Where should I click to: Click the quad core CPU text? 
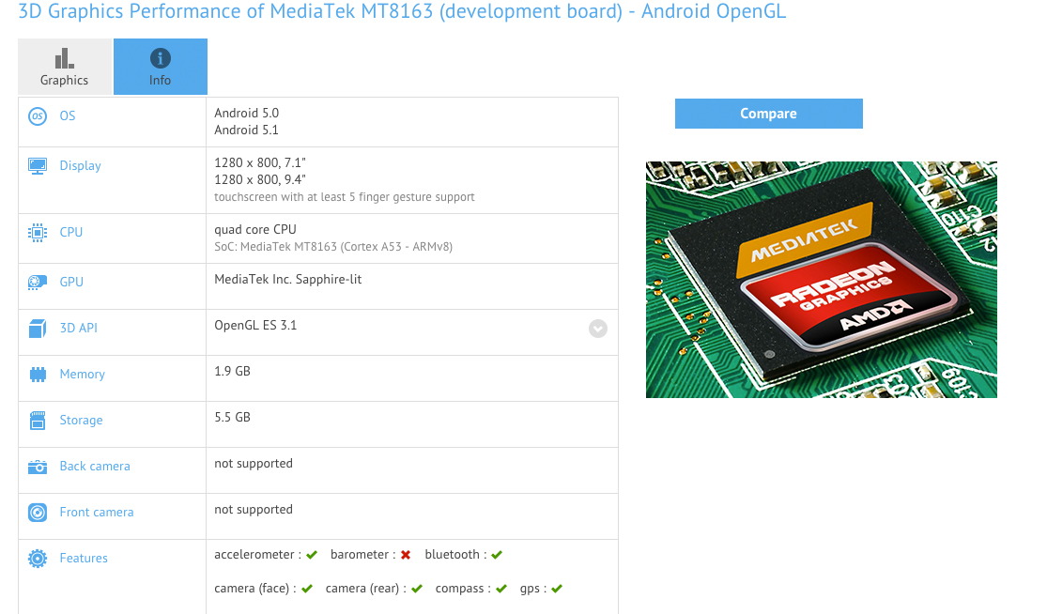255,230
